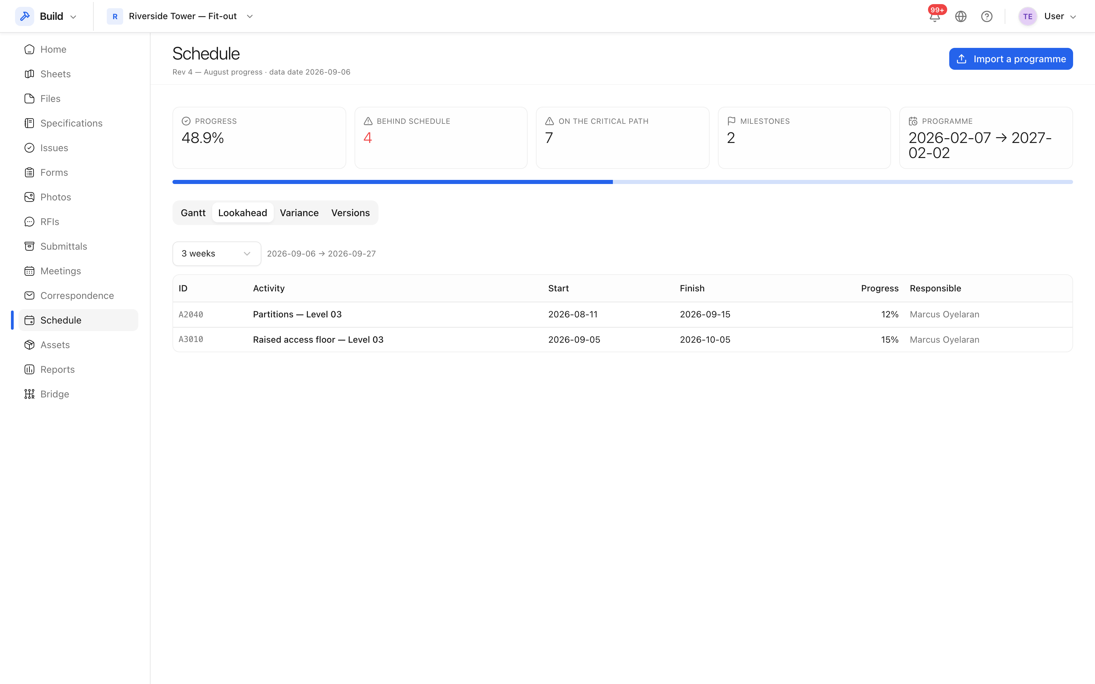1095x684 pixels.
Task: Open the Schedule sidebar link
Action: point(78,320)
